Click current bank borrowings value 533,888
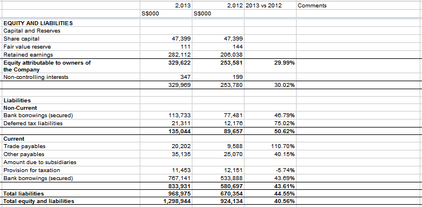The height and width of the screenshot is (207, 422). [218, 178]
